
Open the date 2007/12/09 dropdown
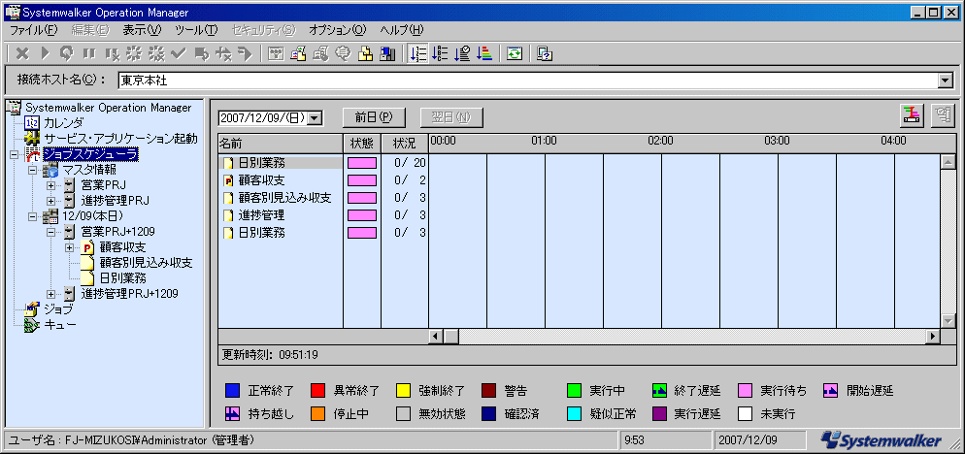[316, 117]
